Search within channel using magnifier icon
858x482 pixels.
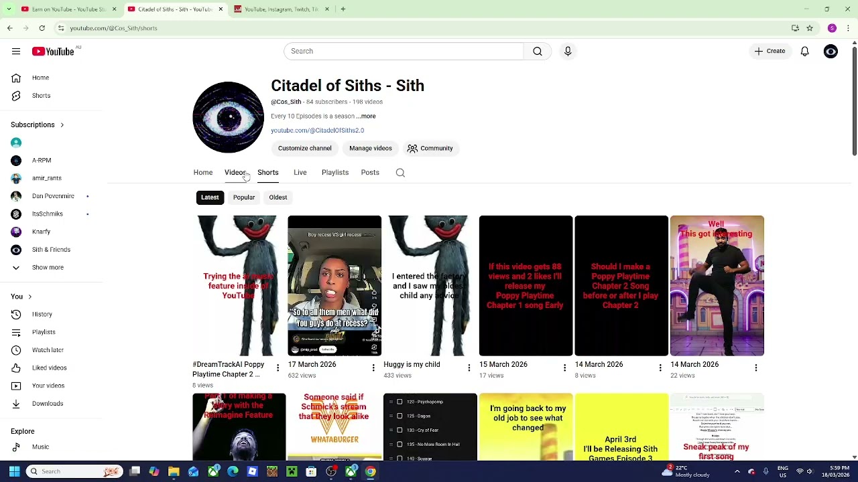coord(400,173)
